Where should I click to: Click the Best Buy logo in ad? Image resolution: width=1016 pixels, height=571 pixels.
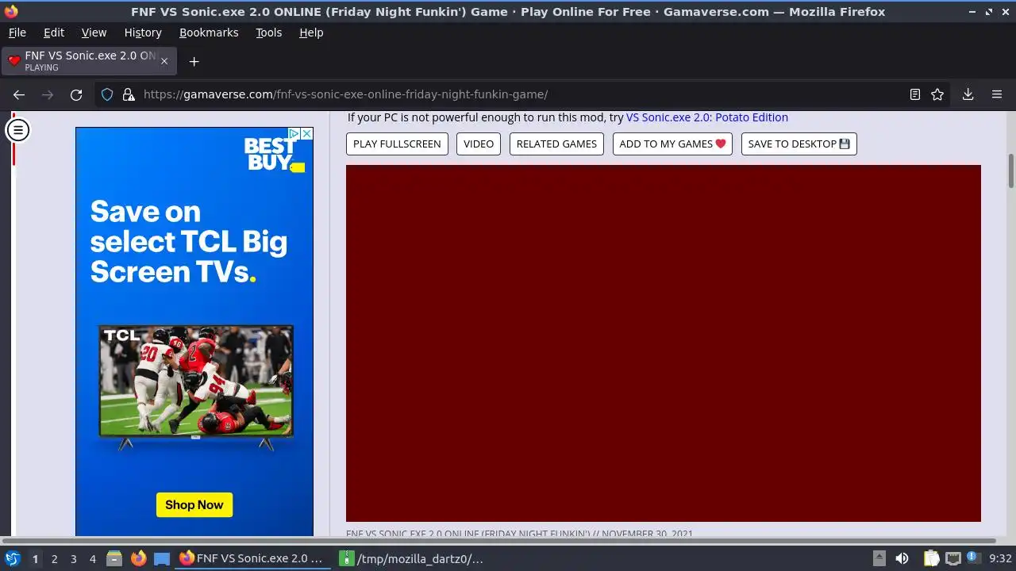pos(274,154)
